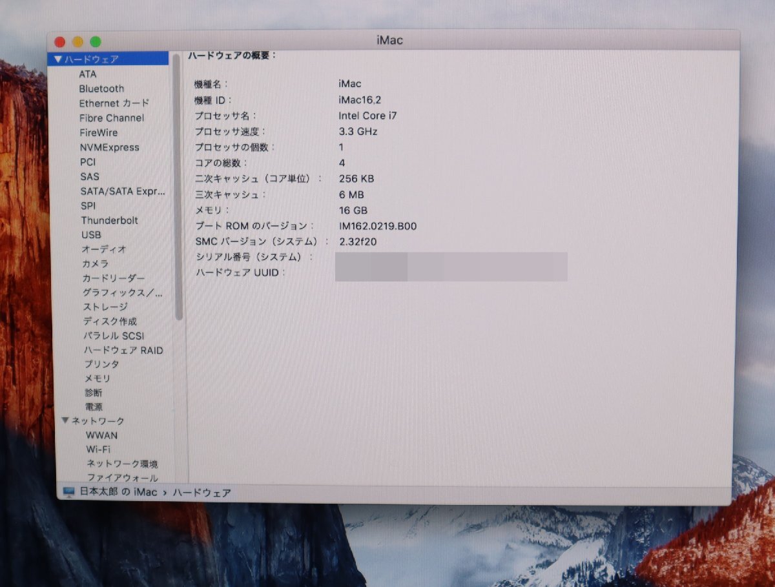The image size is (775, 587).
Task: Select プリンタ in the sidebar
Action: 102,364
